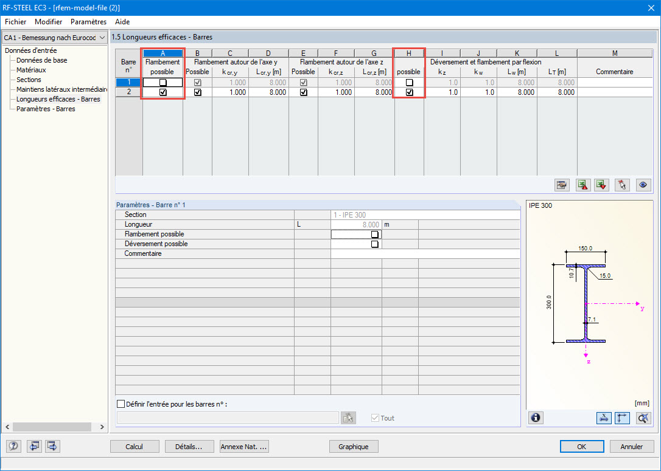Screen dimensions: 661x471
Task: Open the Modifier menu
Action: (x=49, y=22)
